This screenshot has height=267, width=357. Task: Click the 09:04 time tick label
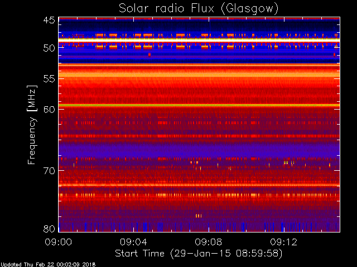[134, 242]
